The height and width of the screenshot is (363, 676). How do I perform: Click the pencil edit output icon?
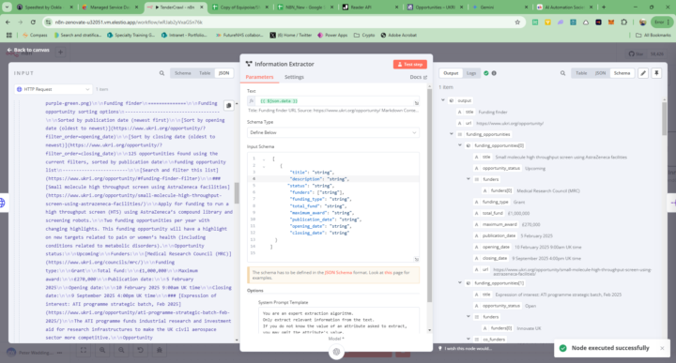pyautogui.click(x=643, y=73)
